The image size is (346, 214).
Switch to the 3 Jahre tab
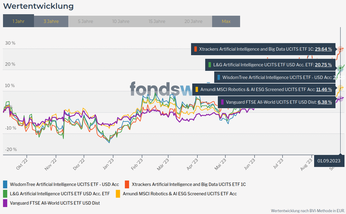(x=51, y=21)
